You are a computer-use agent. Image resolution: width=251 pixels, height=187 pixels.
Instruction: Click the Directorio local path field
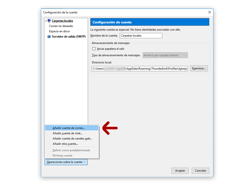(x=140, y=68)
